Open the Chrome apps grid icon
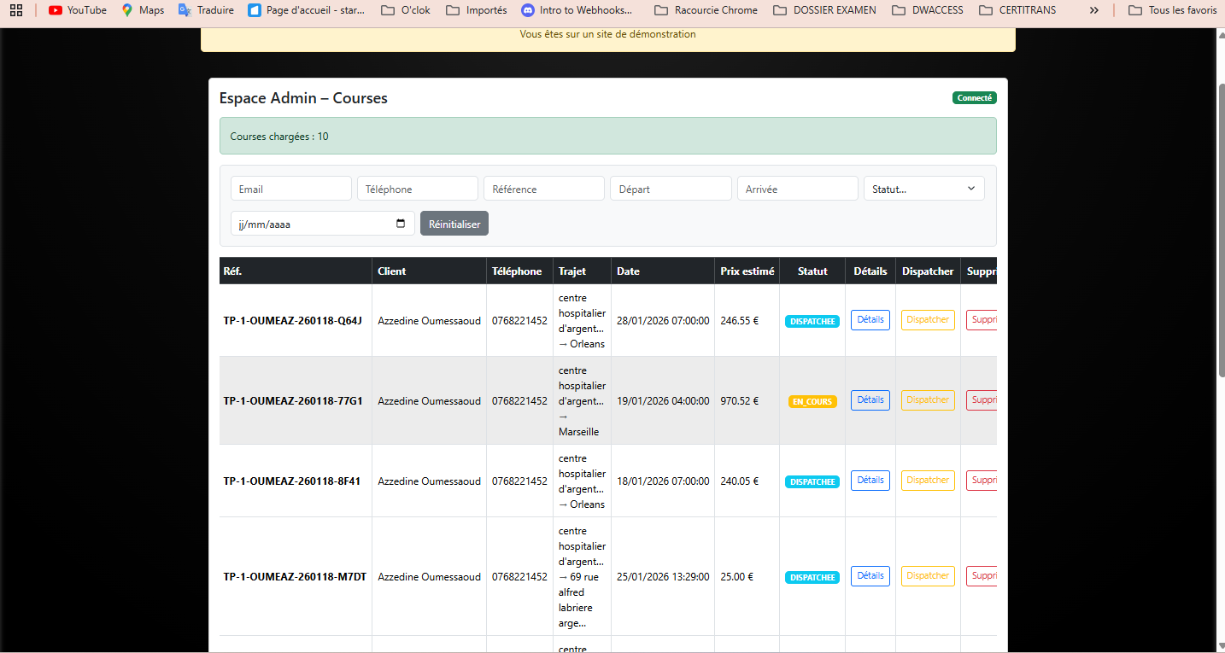The height and width of the screenshot is (653, 1225). [x=17, y=9]
